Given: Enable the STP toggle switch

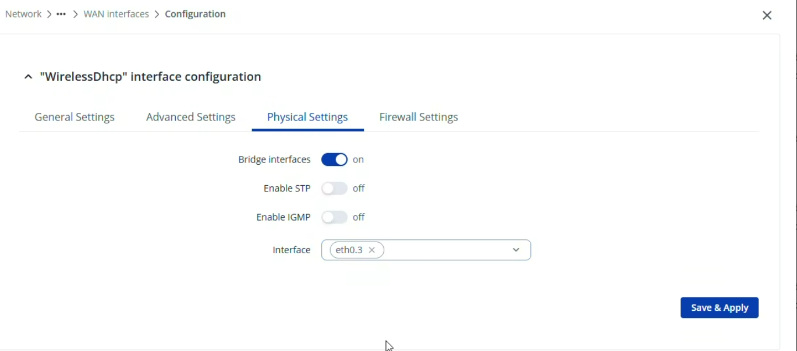Looking at the screenshot, I should coord(334,189).
